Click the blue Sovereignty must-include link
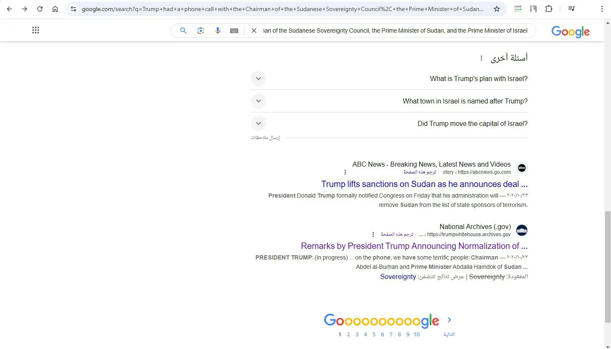Image resolution: width=611 pixels, height=349 pixels. pyautogui.click(x=398, y=276)
